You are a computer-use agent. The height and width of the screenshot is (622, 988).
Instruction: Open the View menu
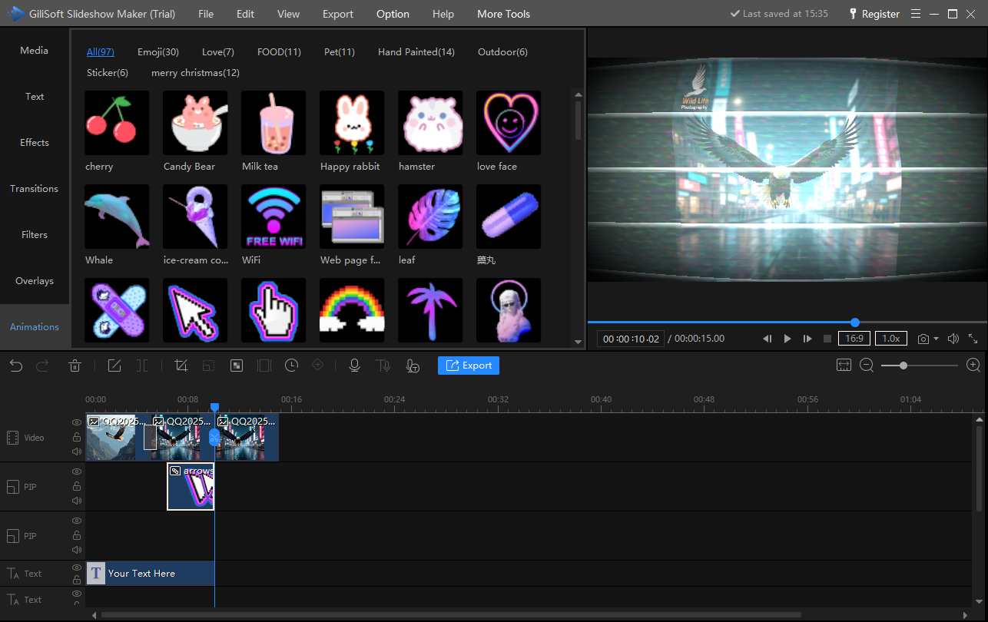[x=289, y=14]
